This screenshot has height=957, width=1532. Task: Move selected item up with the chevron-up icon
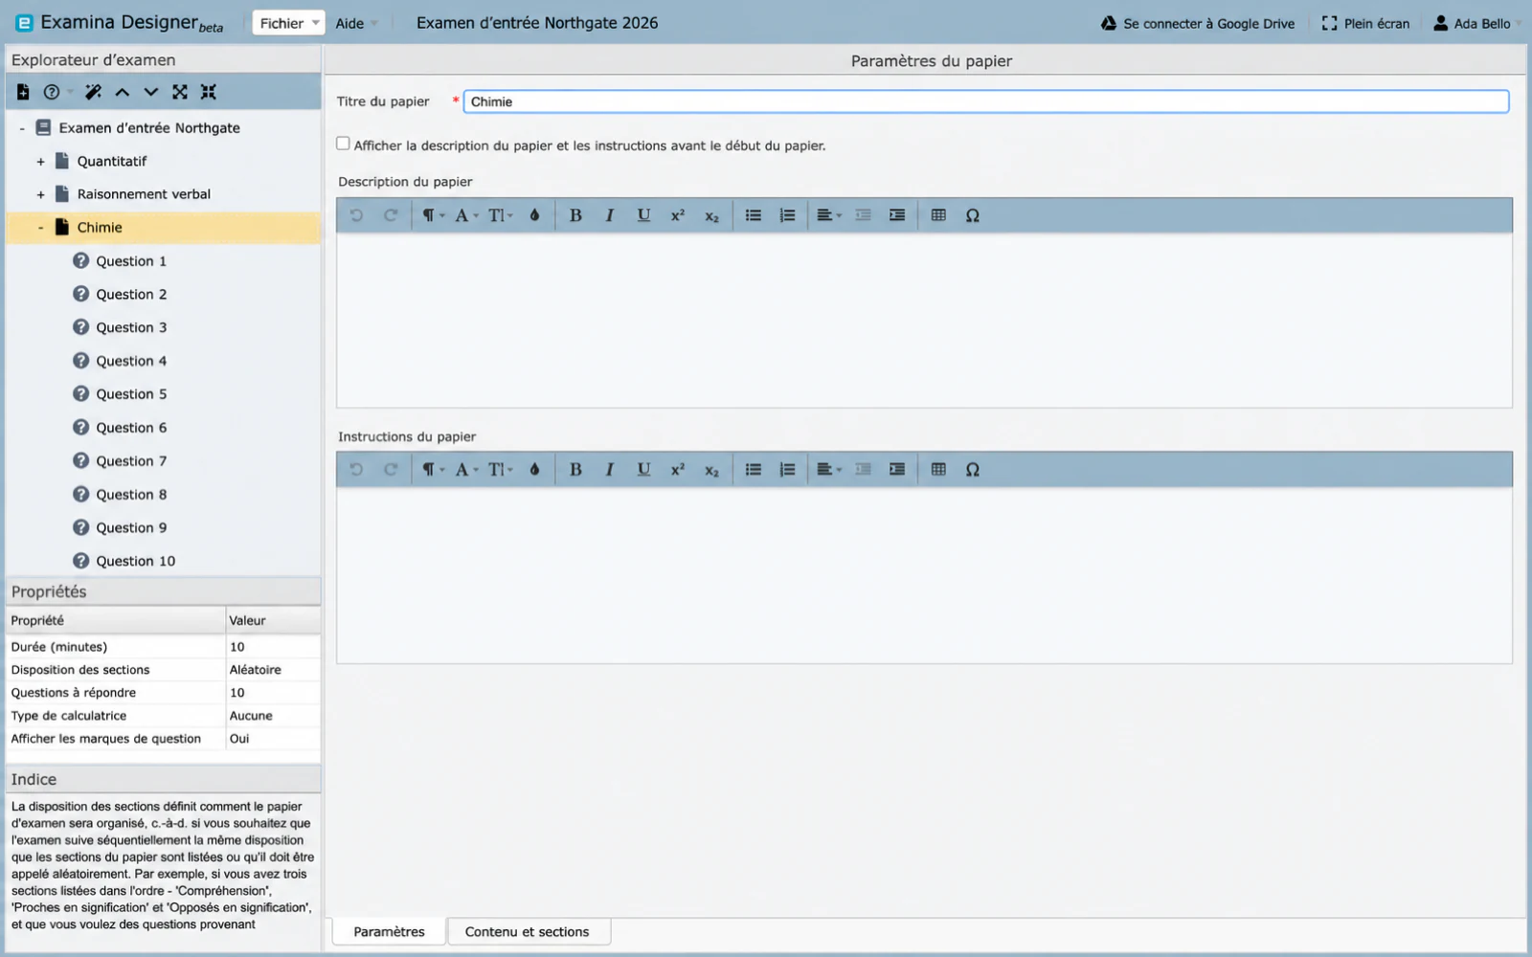pos(123,92)
